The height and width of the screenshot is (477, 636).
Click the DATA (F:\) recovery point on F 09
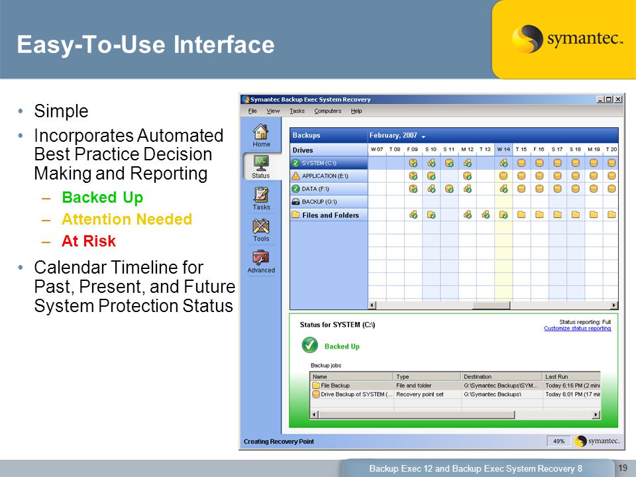(413, 189)
